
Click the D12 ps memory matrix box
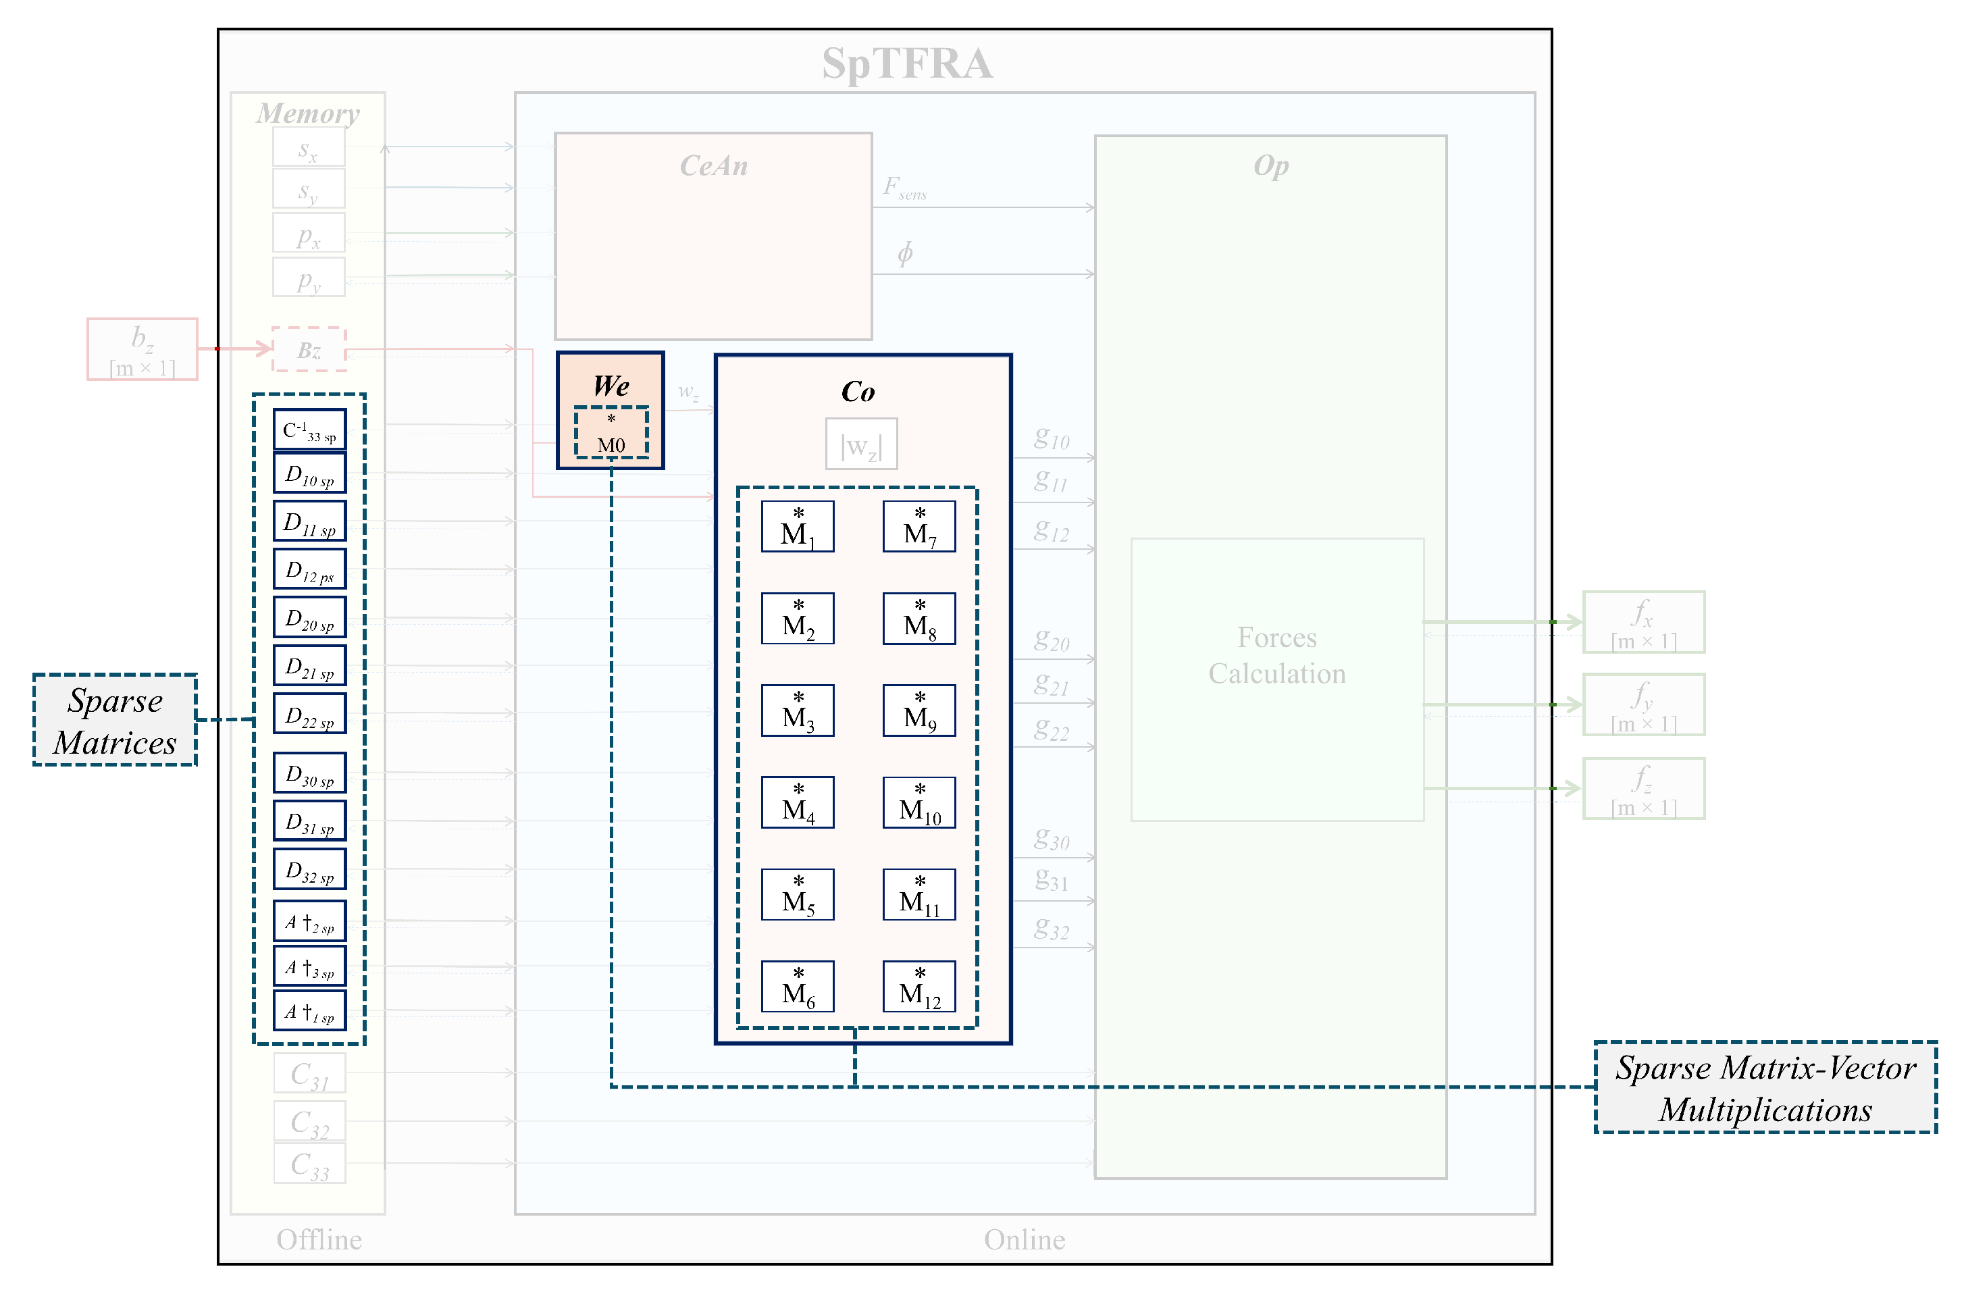(x=310, y=569)
